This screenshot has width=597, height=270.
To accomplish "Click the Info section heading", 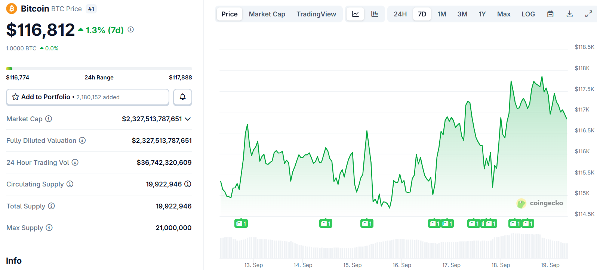I will click(x=14, y=261).
